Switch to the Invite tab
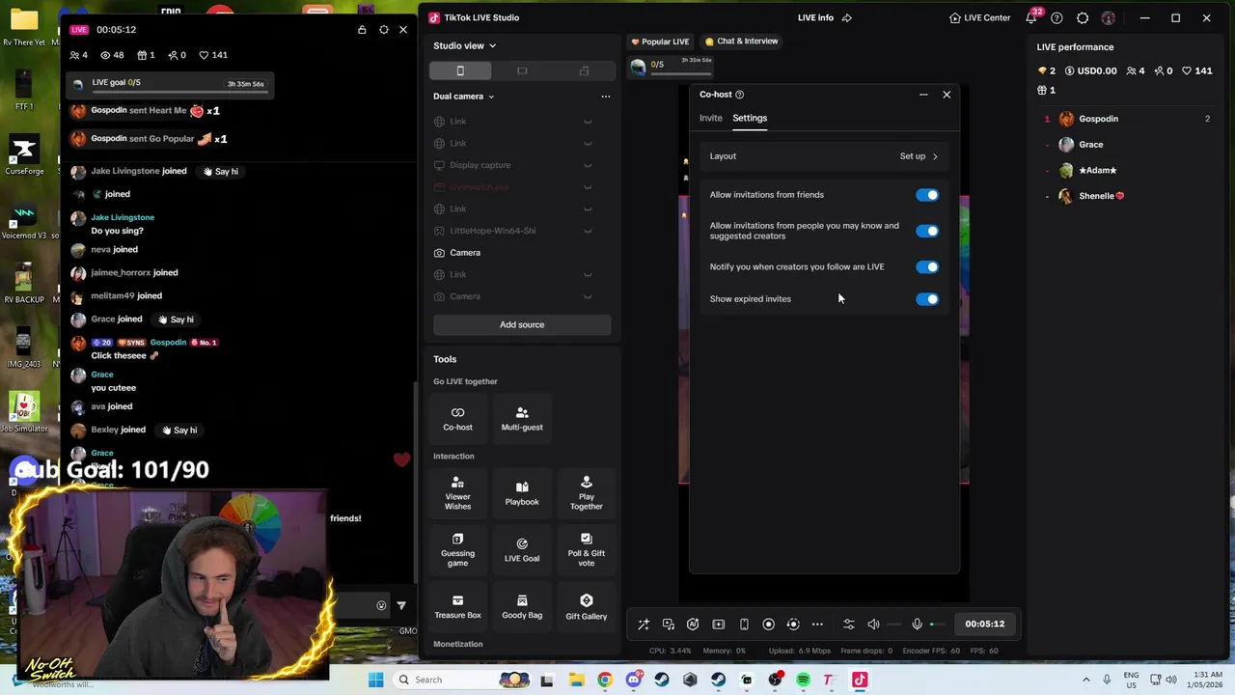 coord(711,118)
